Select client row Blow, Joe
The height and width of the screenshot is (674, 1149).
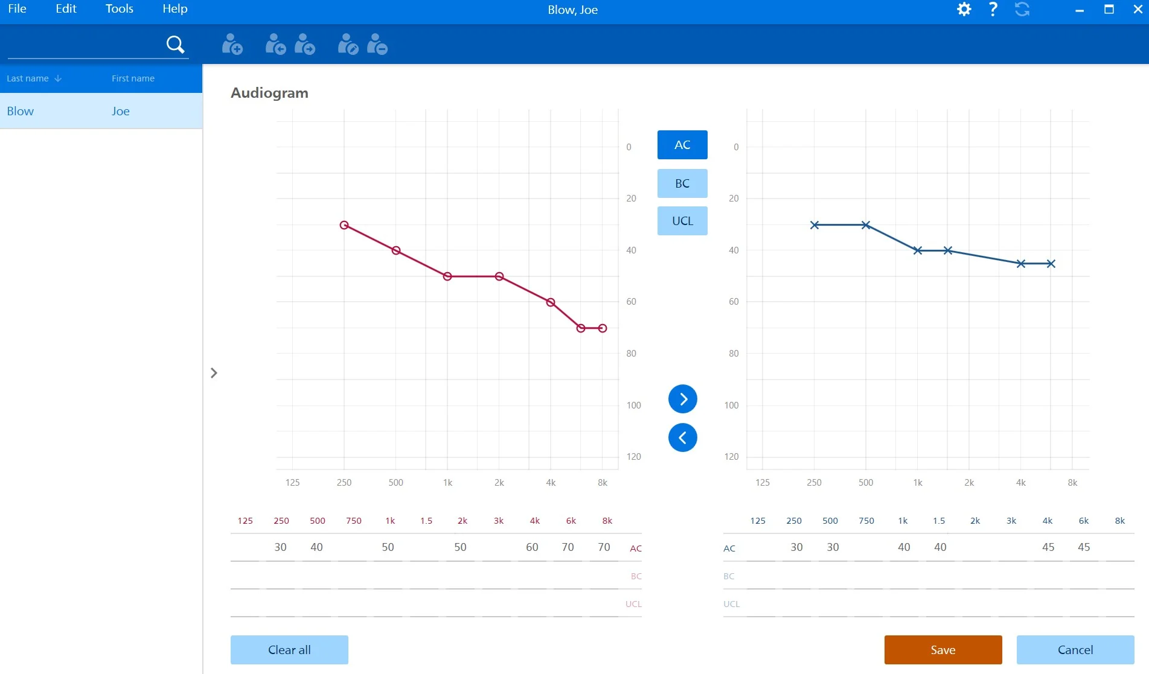coord(101,111)
